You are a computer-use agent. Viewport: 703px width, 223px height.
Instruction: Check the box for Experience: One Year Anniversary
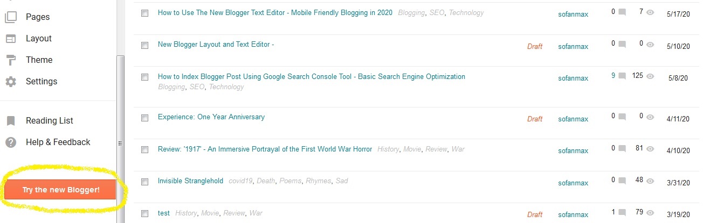coord(144,118)
